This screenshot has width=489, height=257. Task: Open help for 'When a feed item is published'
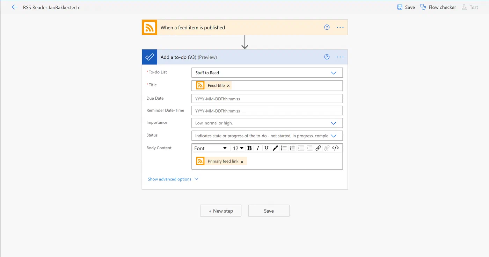click(x=327, y=27)
